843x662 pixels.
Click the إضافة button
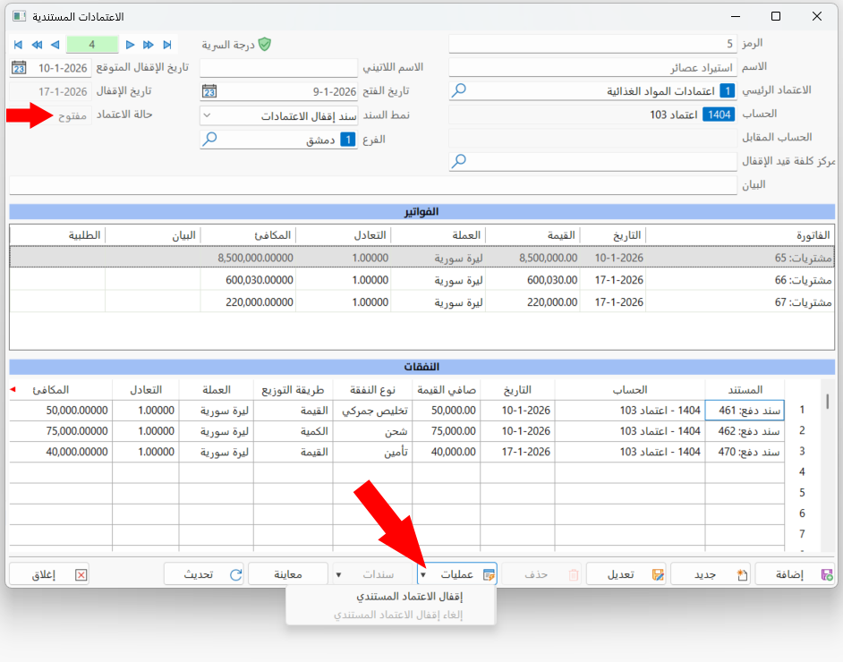[x=795, y=574]
